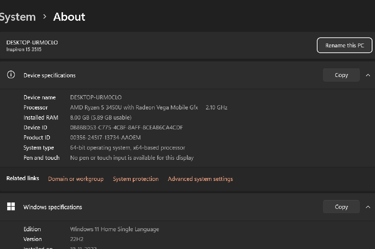Viewport: 375px width, 249px height.
Task: Click the Windows logo icon
Action: (11, 206)
